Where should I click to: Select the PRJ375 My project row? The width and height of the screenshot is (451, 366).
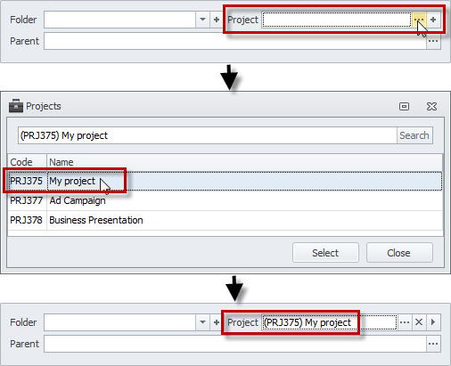pos(225,181)
